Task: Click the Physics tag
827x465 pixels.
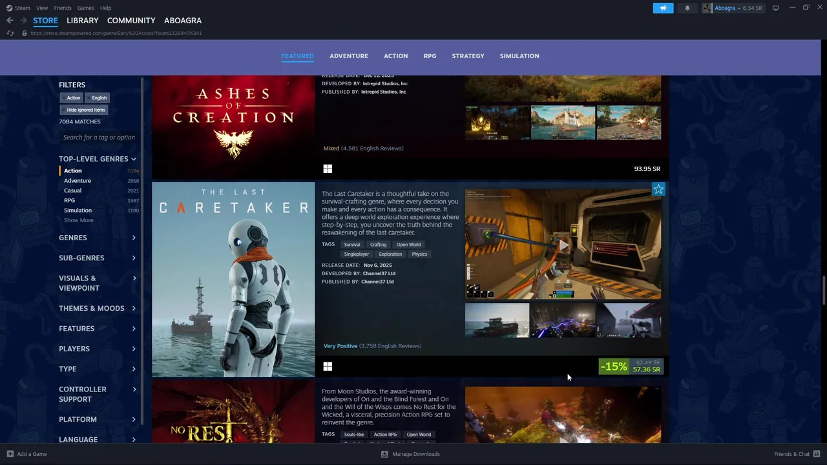Action: tap(419, 254)
